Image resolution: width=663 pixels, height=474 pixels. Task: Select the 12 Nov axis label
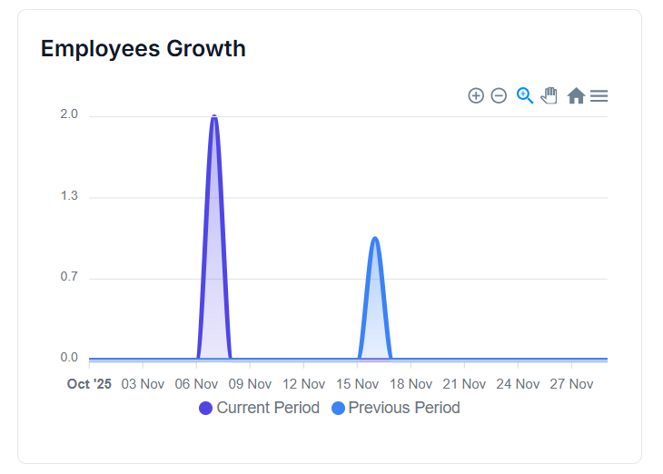click(x=303, y=384)
